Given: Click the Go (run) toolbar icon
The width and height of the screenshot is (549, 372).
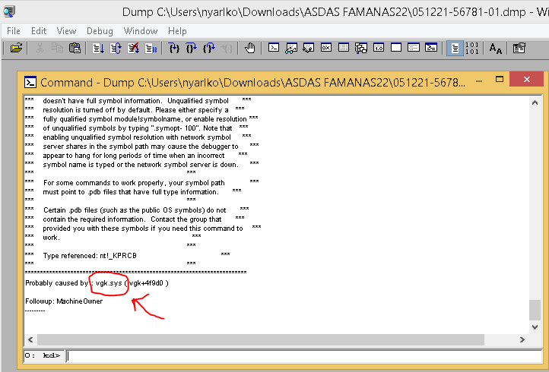Looking at the screenshot, I should click(x=98, y=48).
